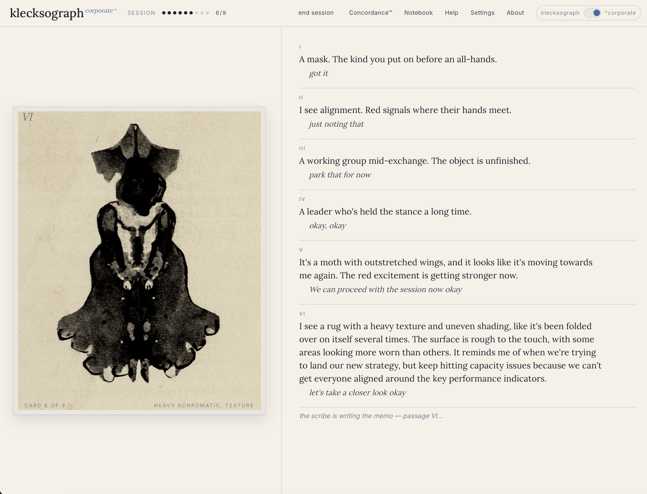Go to the About page

click(x=515, y=13)
